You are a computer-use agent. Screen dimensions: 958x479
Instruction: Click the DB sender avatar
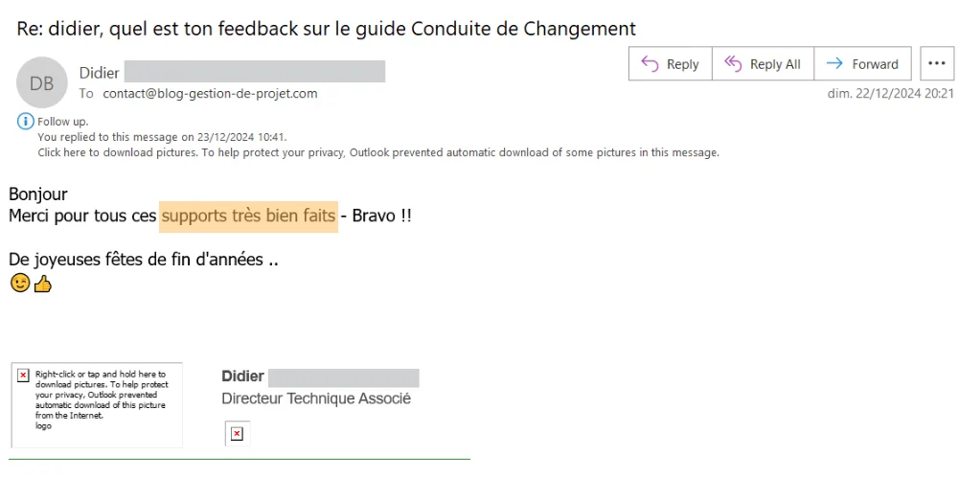(42, 83)
